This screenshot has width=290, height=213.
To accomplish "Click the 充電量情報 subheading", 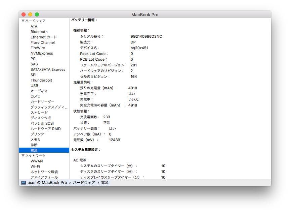I will 83,82.
